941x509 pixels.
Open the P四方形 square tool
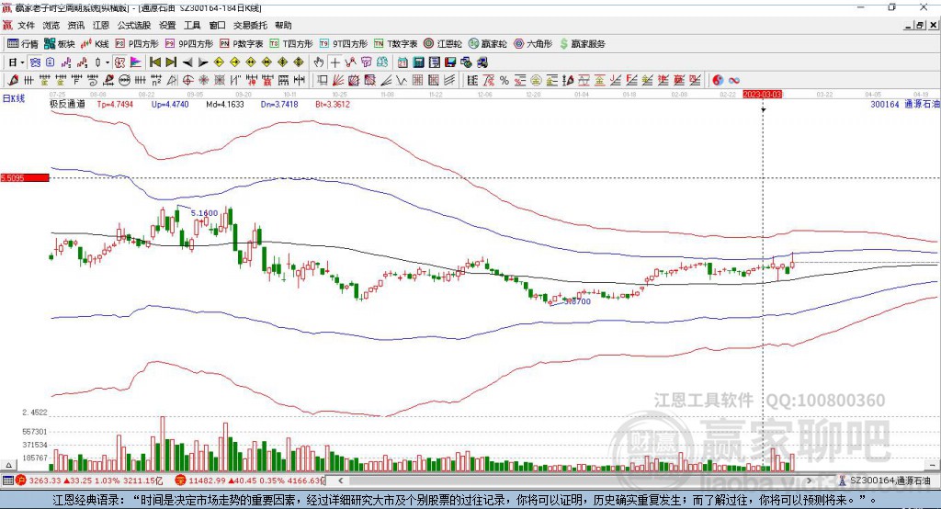pos(137,44)
